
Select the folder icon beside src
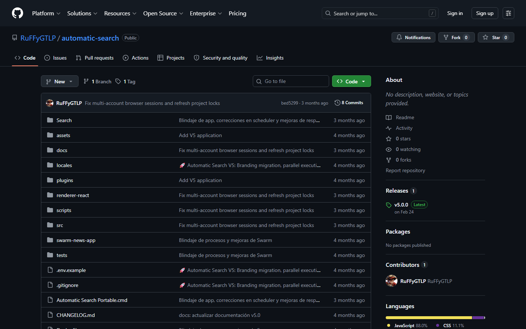pyautogui.click(x=50, y=225)
